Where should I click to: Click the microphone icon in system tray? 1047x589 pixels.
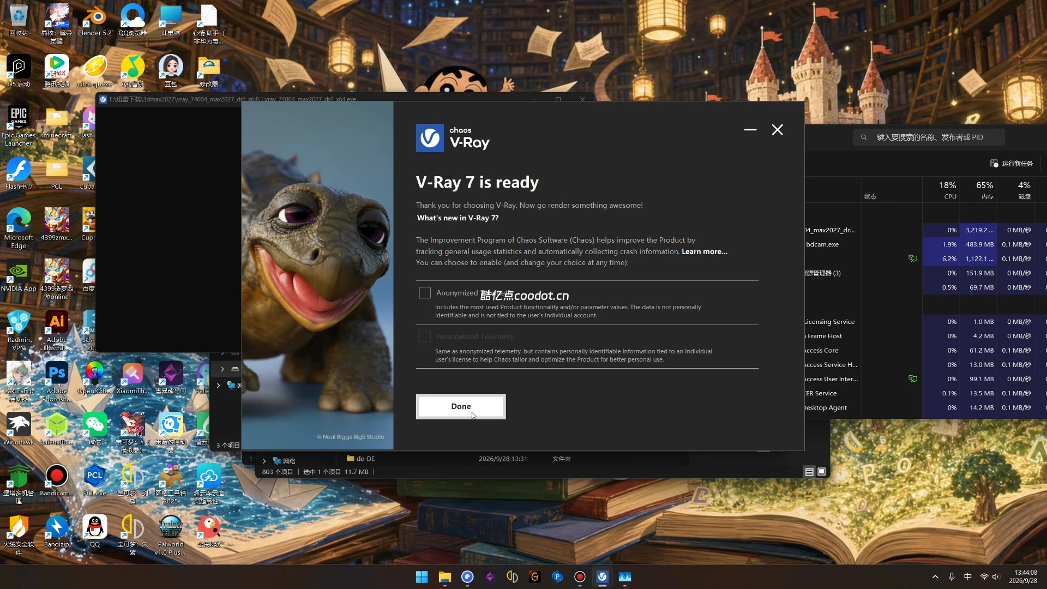coord(952,576)
